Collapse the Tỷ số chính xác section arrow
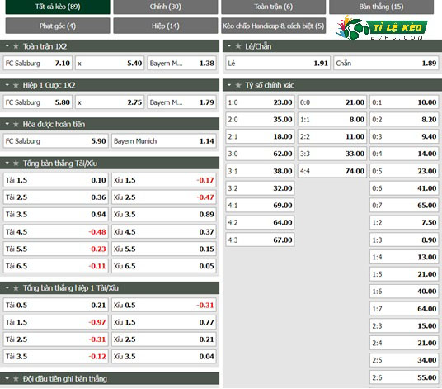This screenshot has height=389, width=442. coord(229,85)
